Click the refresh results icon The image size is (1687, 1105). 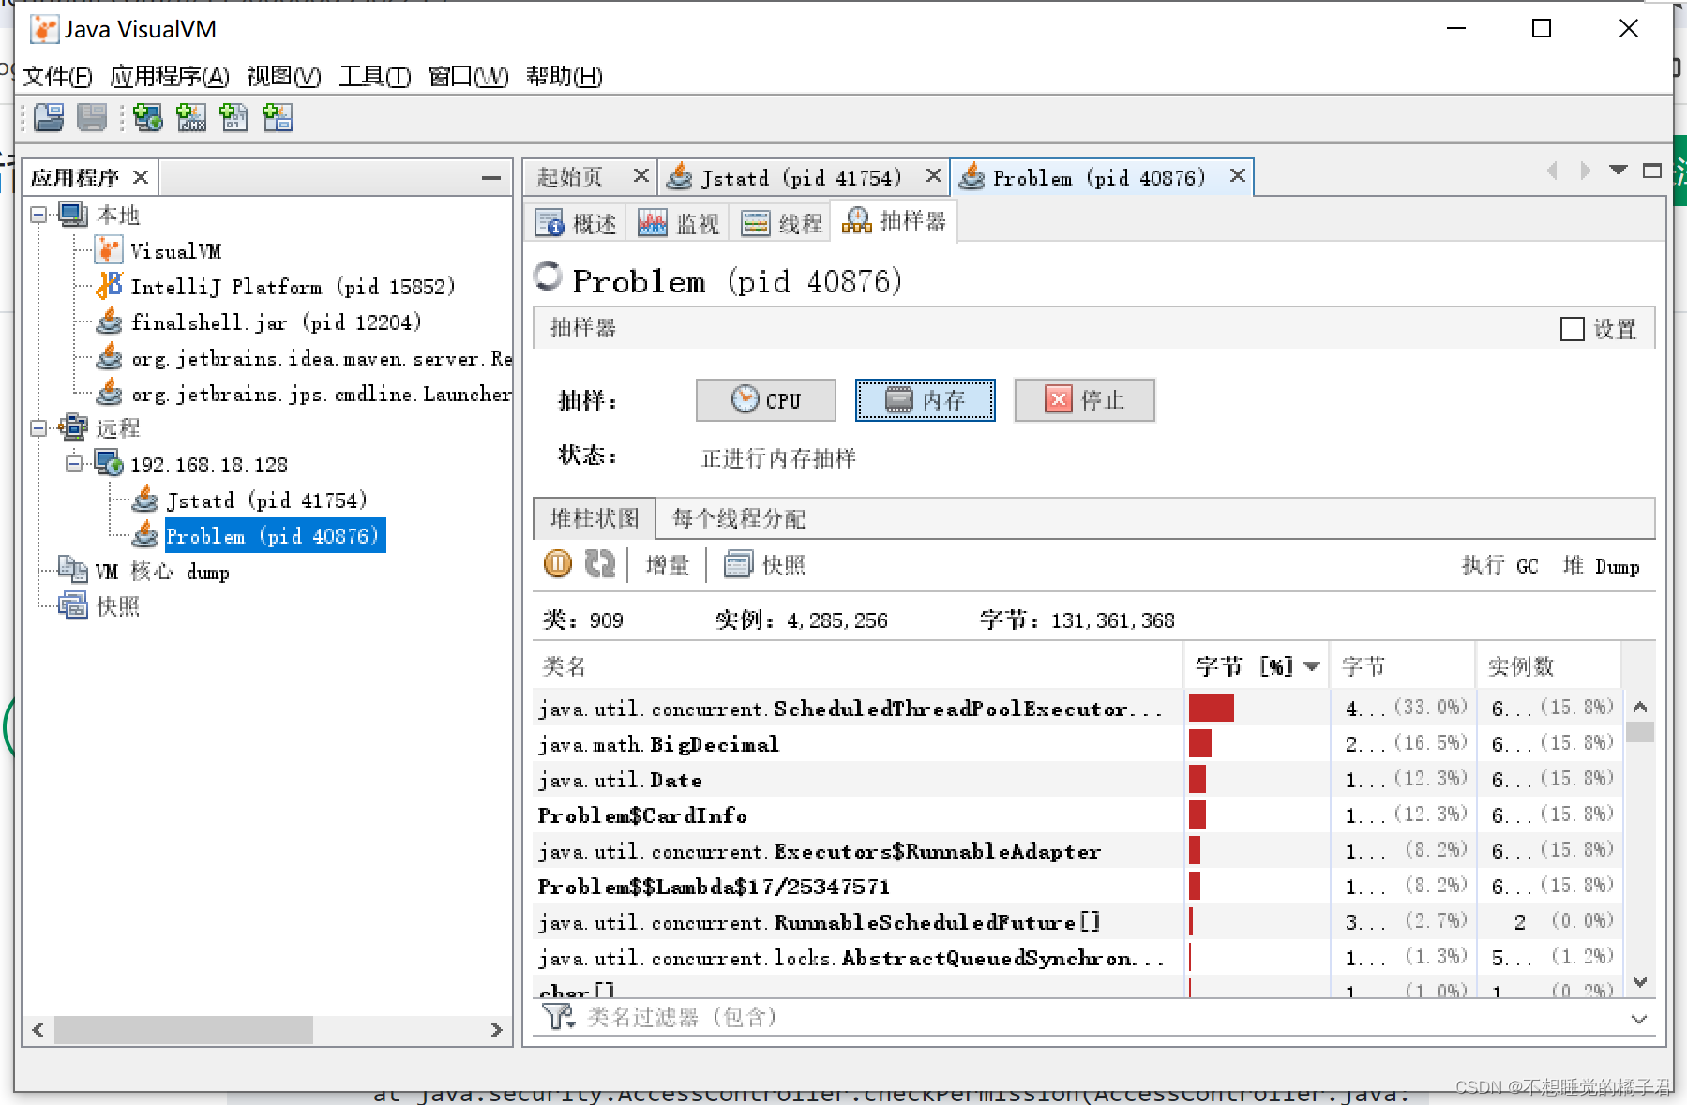point(600,564)
